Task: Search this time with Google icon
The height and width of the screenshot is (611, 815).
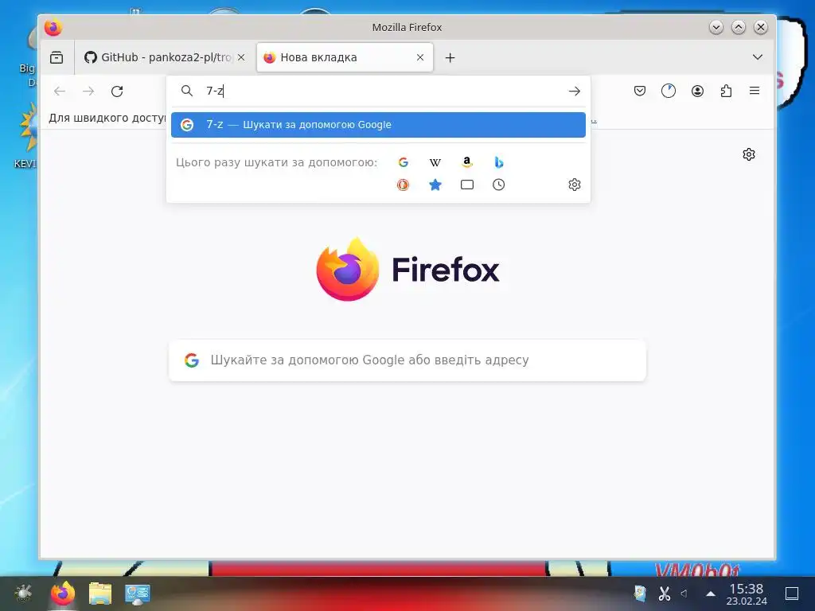Action: [x=404, y=162]
